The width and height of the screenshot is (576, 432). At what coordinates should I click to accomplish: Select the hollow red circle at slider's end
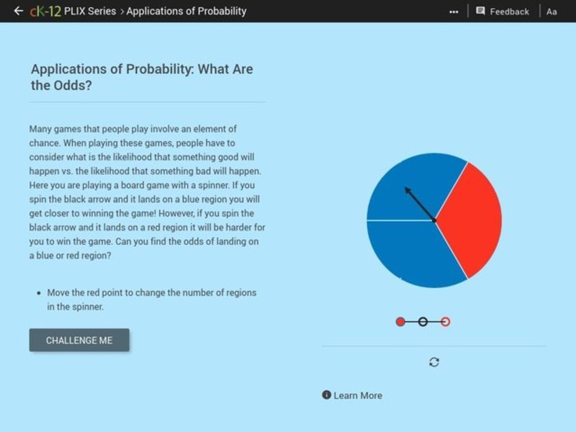point(444,322)
